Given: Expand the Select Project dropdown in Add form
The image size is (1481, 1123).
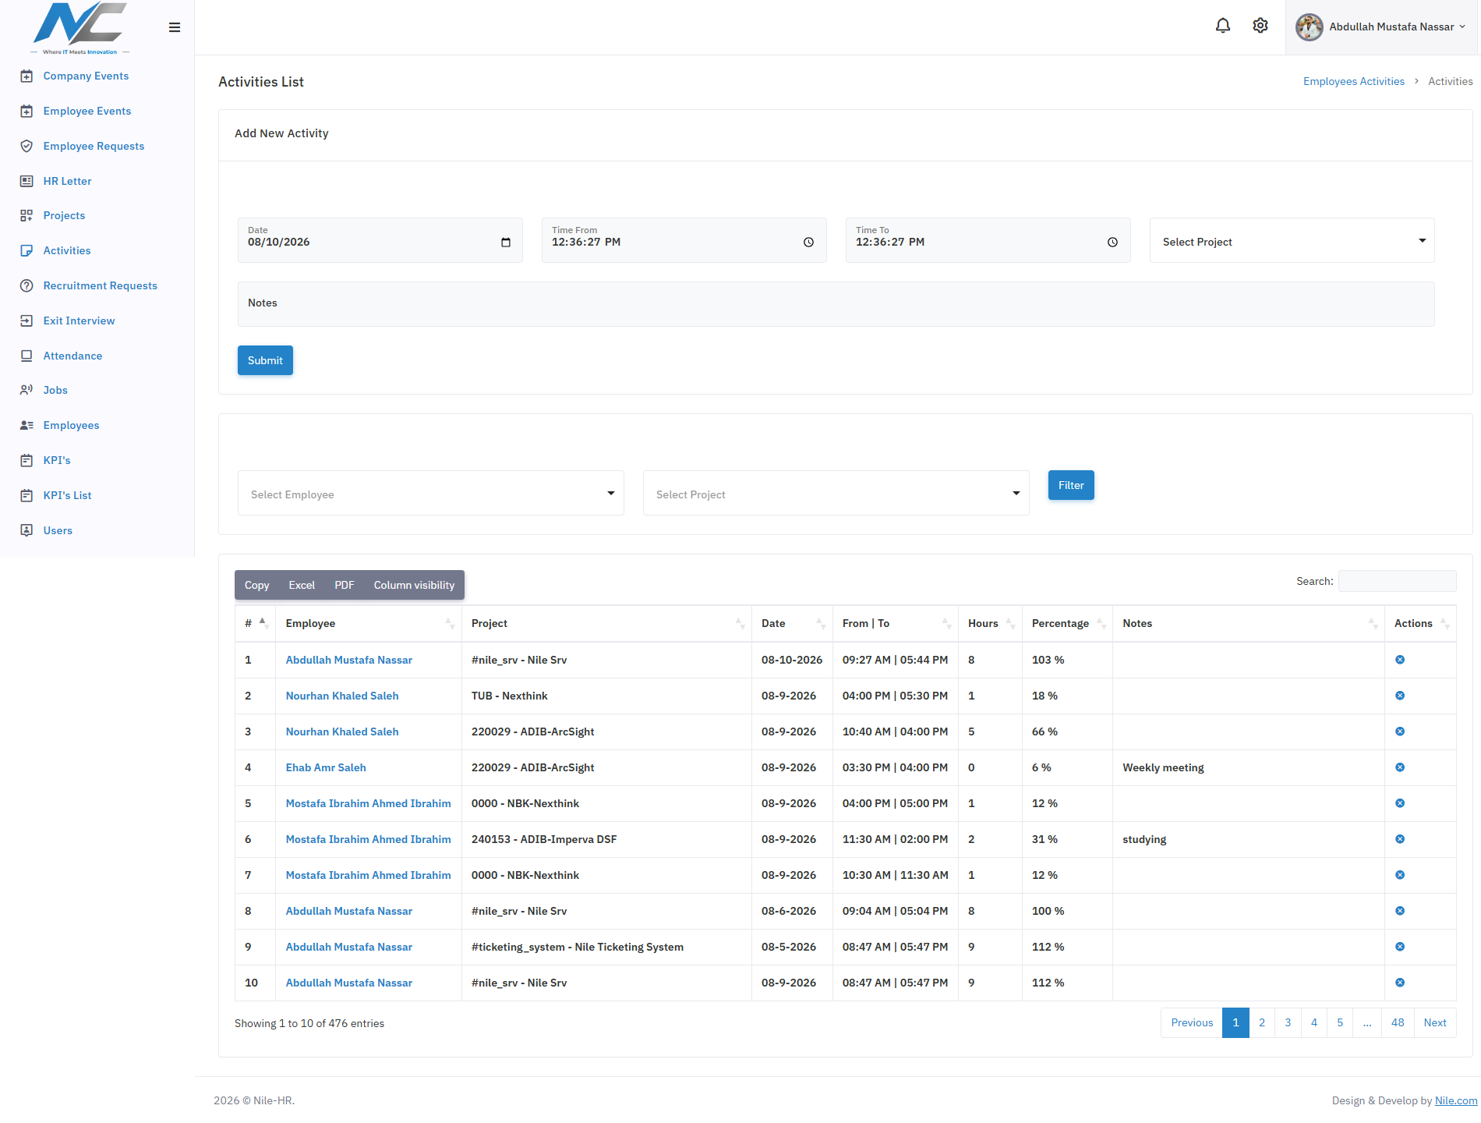Looking at the screenshot, I should [x=1292, y=240].
